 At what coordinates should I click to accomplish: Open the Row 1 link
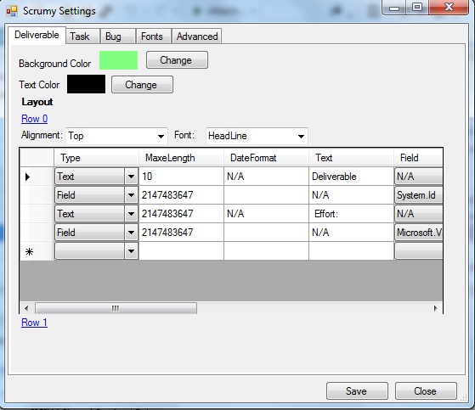(x=34, y=323)
